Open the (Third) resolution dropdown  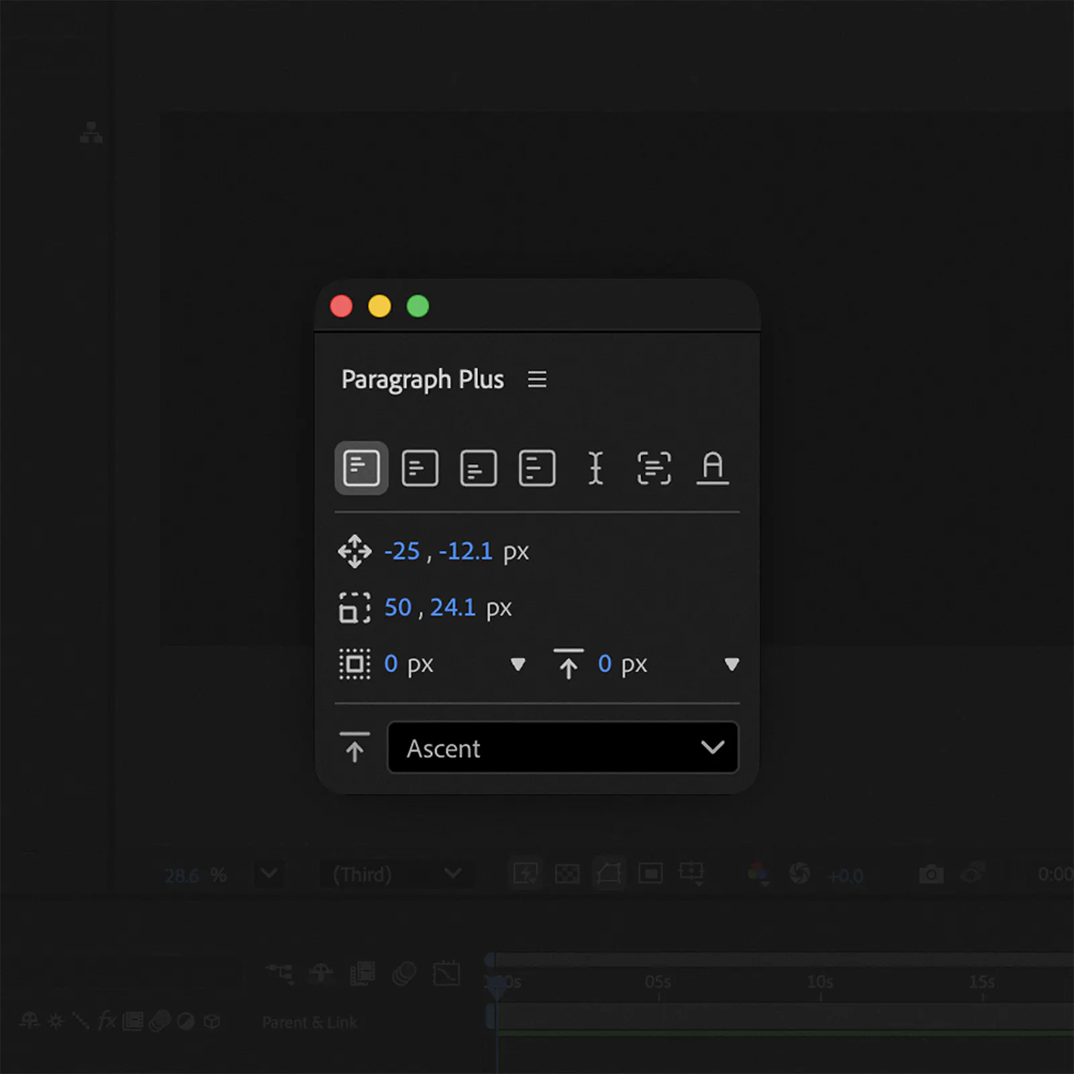[x=397, y=874]
